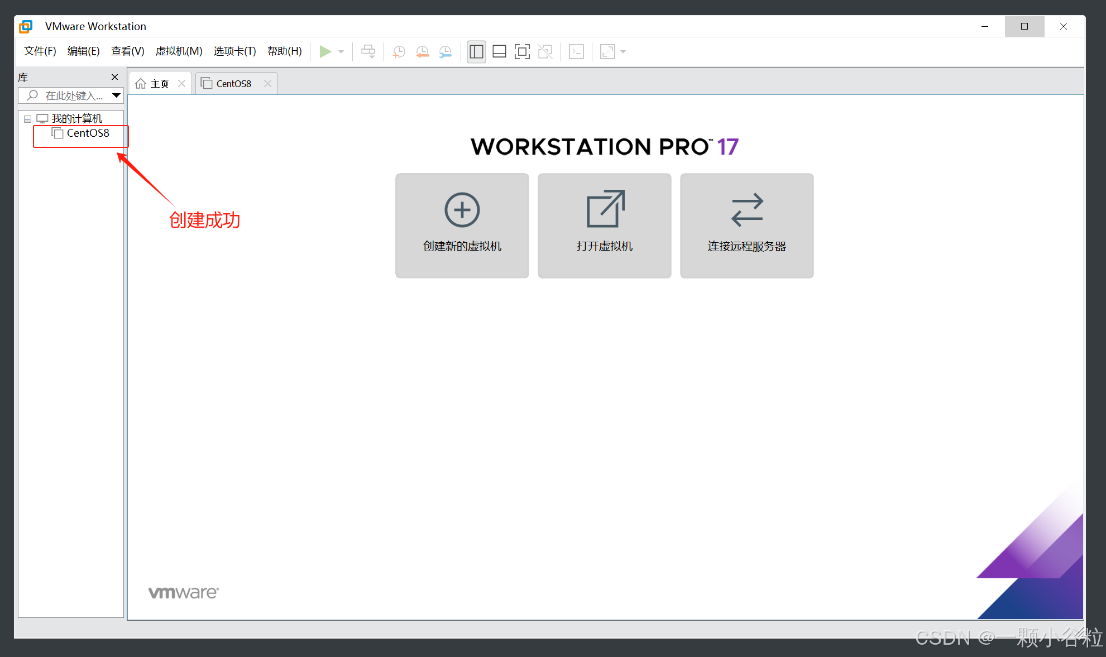The height and width of the screenshot is (657, 1106).
Task: Open the 文件(F) menu
Action: coord(40,51)
